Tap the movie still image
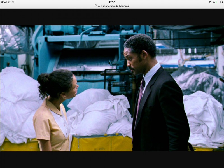Screen dimensions: 224x168 point(112,88)
